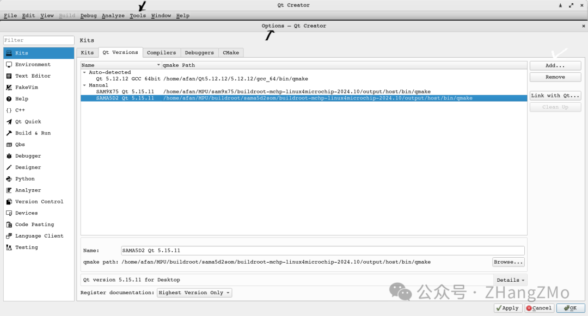Open the Devices category icon

click(9, 213)
